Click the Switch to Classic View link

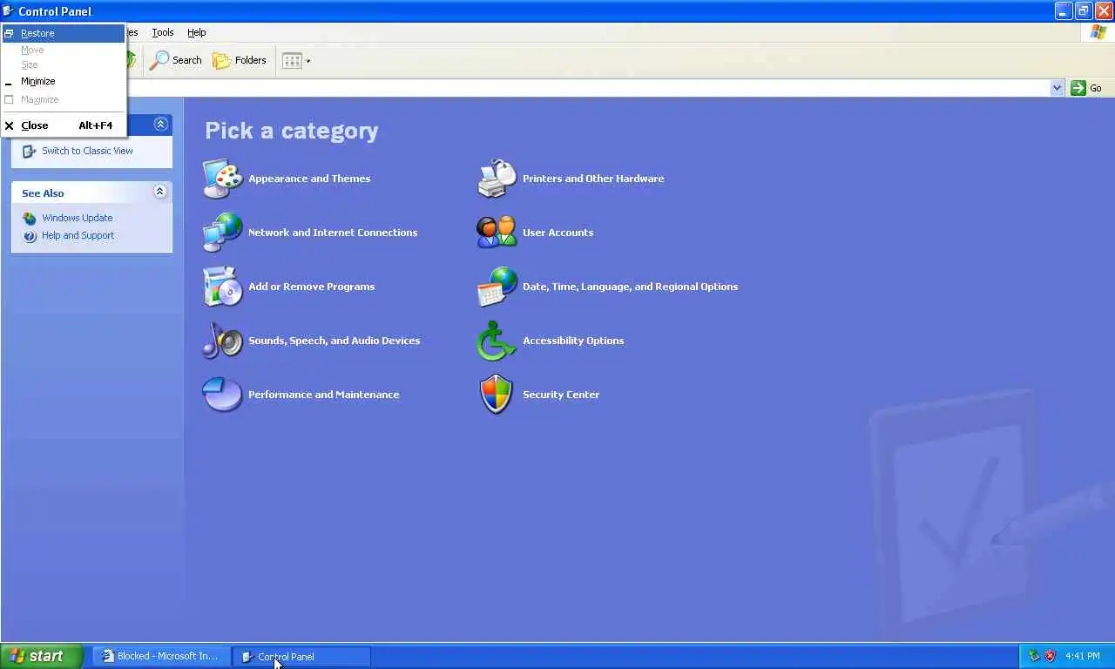(87, 151)
